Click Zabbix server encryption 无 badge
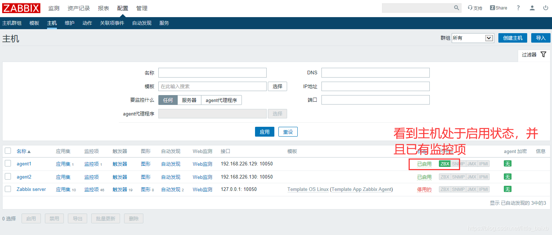The height and width of the screenshot is (235, 552). [507, 189]
